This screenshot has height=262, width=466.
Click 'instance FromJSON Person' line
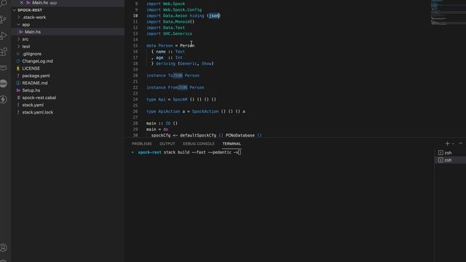pyautogui.click(x=175, y=87)
